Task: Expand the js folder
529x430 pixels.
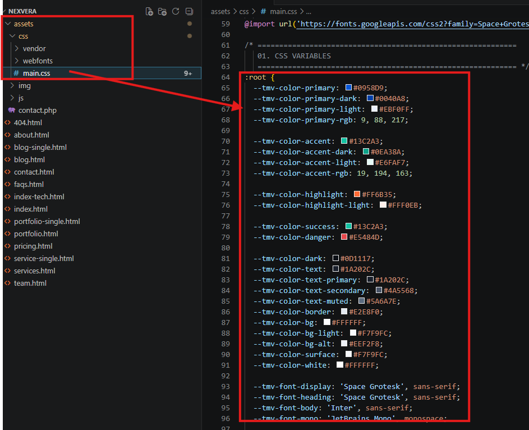Action: [x=12, y=98]
